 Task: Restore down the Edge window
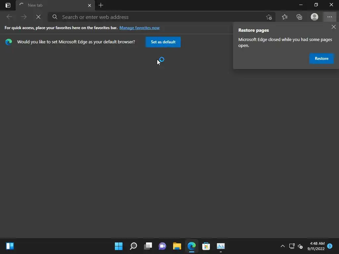(x=316, y=5)
